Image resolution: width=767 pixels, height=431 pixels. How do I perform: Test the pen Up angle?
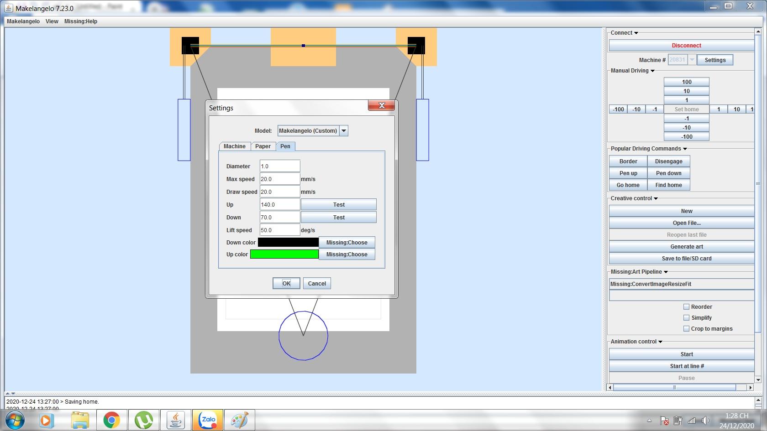tap(339, 204)
